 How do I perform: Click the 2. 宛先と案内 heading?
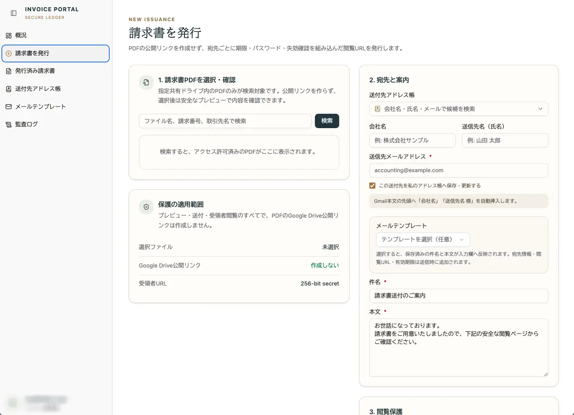point(389,80)
